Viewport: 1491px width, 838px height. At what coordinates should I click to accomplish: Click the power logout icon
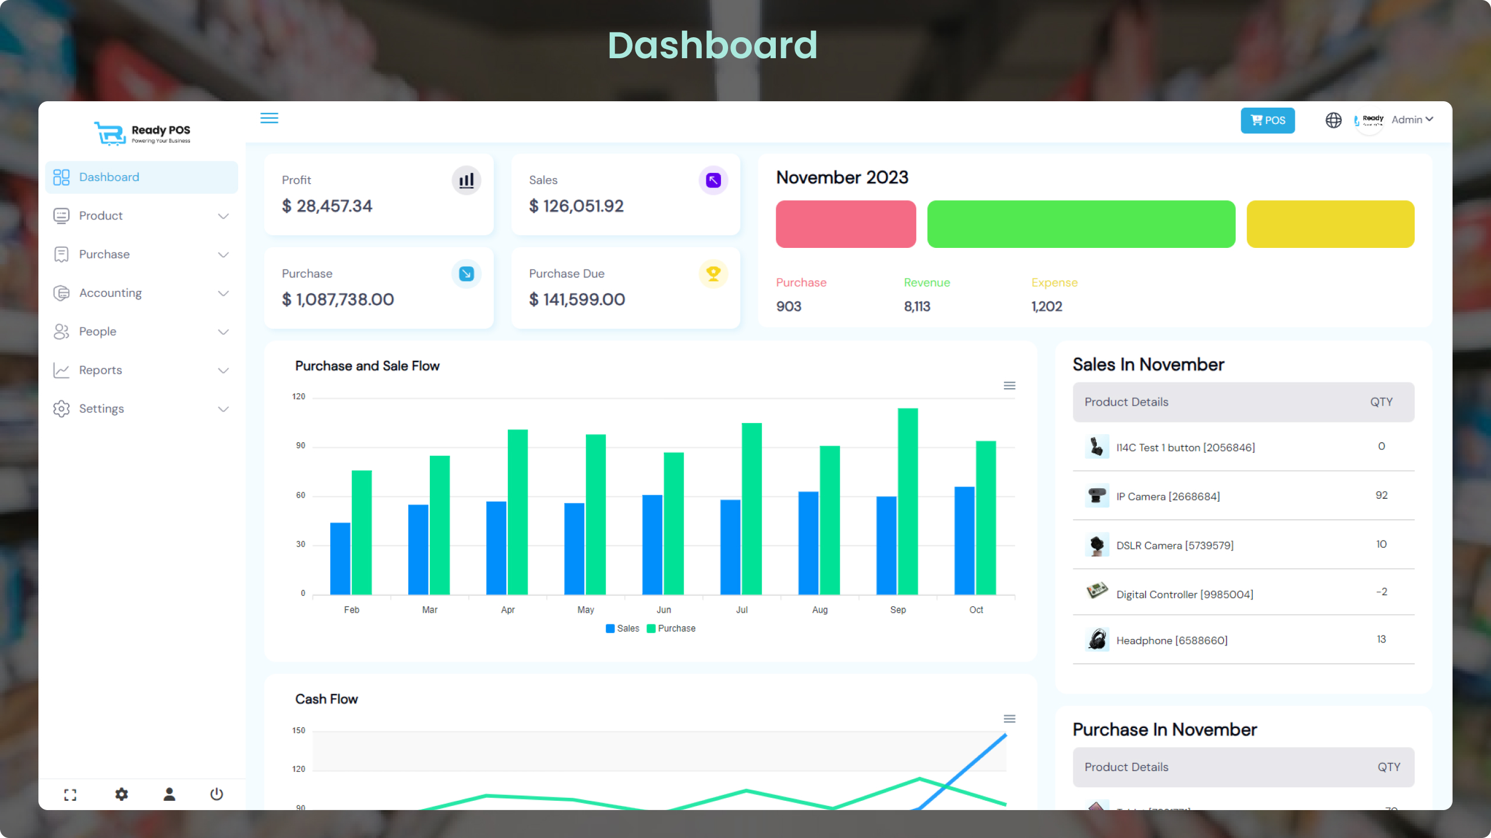[217, 794]
